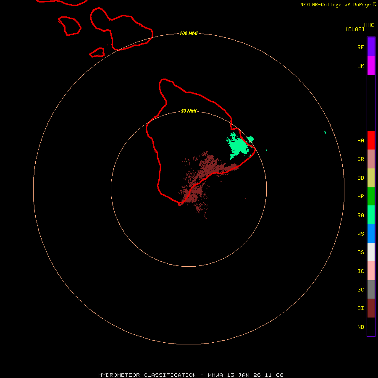
Task: Click the RA legend label
Action: tap(360, 215)
